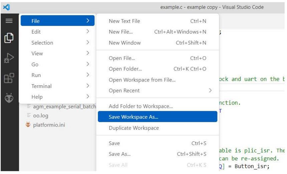The image size is (287, 174).
Task: Click the Button_isr; code text in editor
Action: (x=252, y=166)
